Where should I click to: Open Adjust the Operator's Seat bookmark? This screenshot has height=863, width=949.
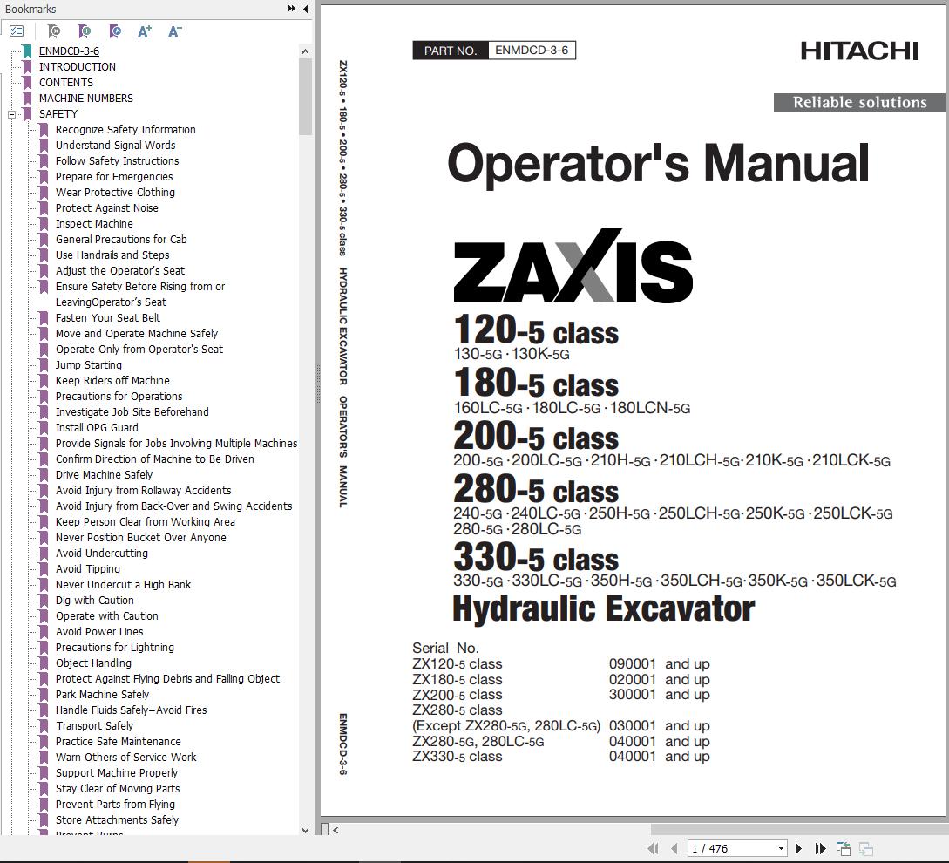point(120,271)
